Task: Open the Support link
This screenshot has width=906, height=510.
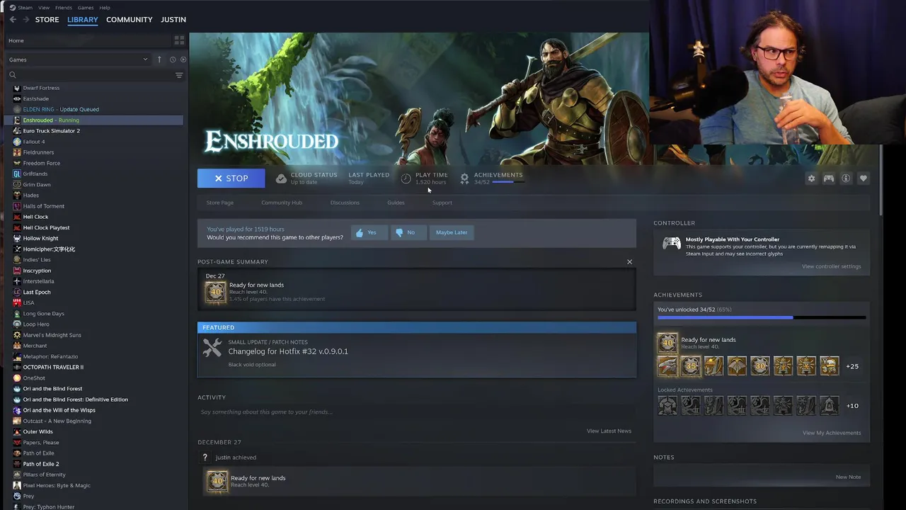Action: [442, 203]
